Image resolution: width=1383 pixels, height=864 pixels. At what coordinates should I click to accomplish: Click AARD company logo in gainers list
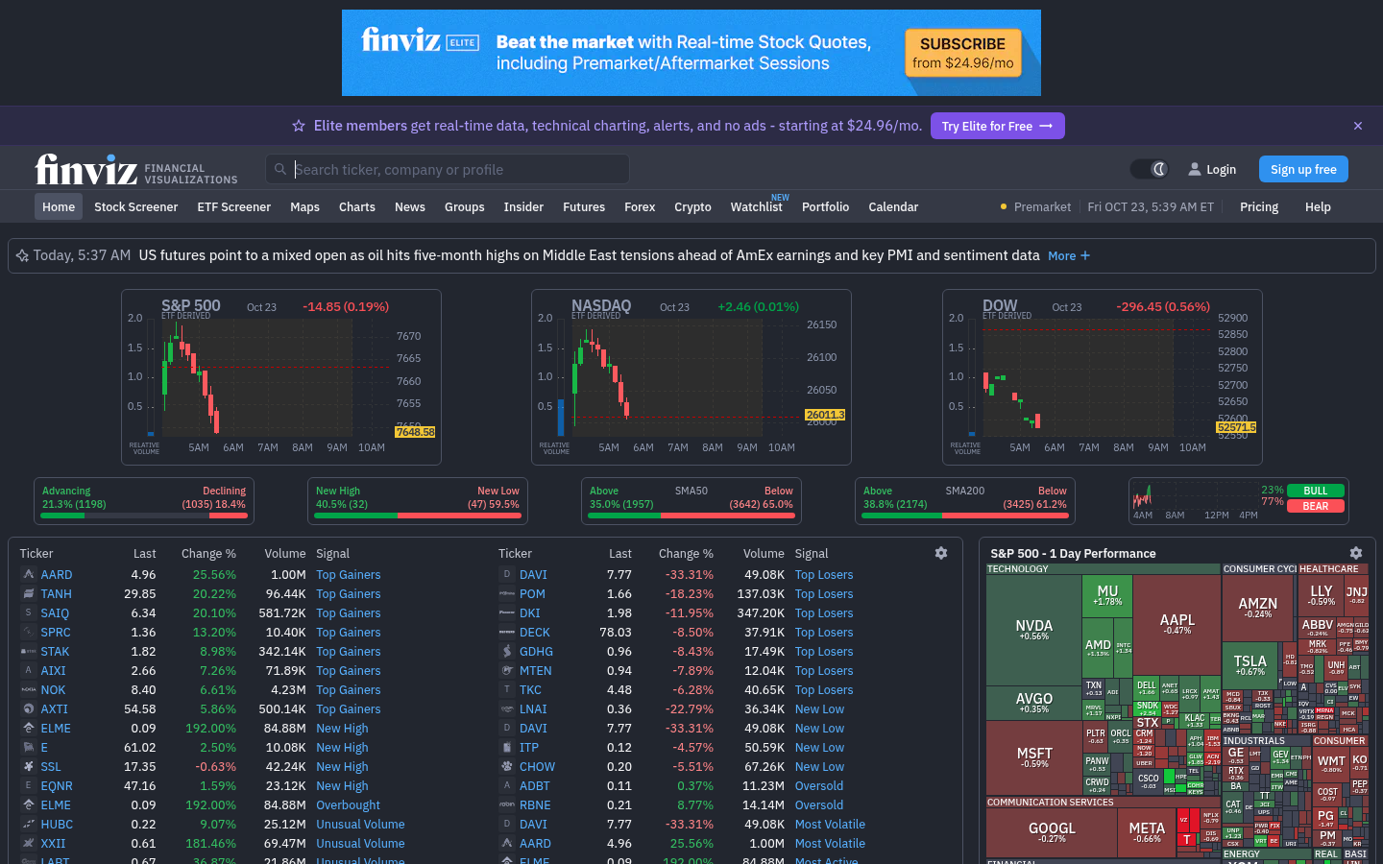click(x=29, y=574)
